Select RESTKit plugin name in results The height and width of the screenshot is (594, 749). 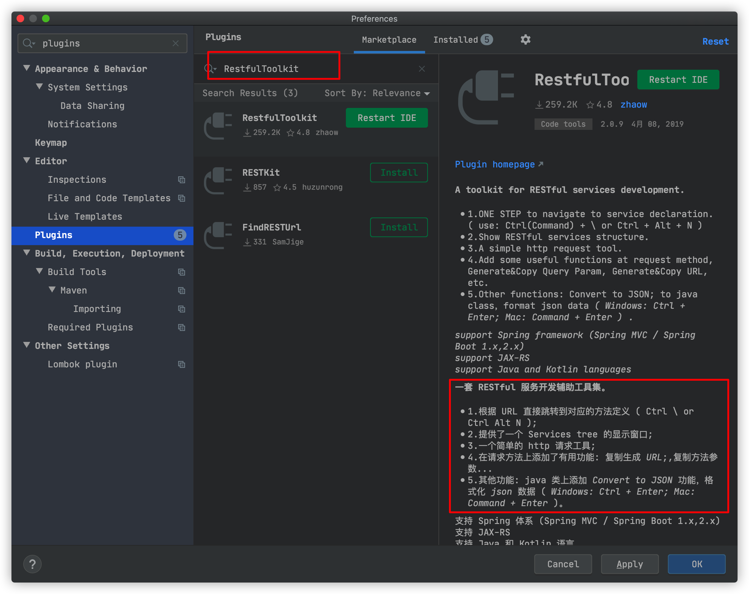click(261, 173)
